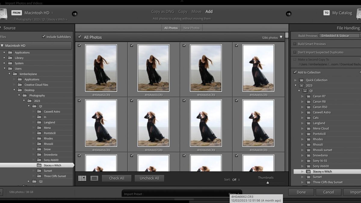This screenshot has width=361, height=203.
Task: Switch to the New Photos tab
Action: pyautogui.click(x=191, y=28)
